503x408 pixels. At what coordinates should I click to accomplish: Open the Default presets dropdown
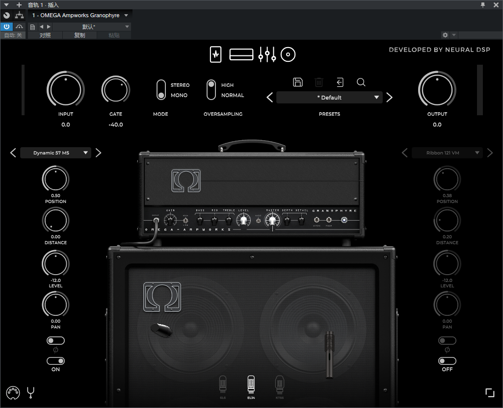click(x=329, y=98)
